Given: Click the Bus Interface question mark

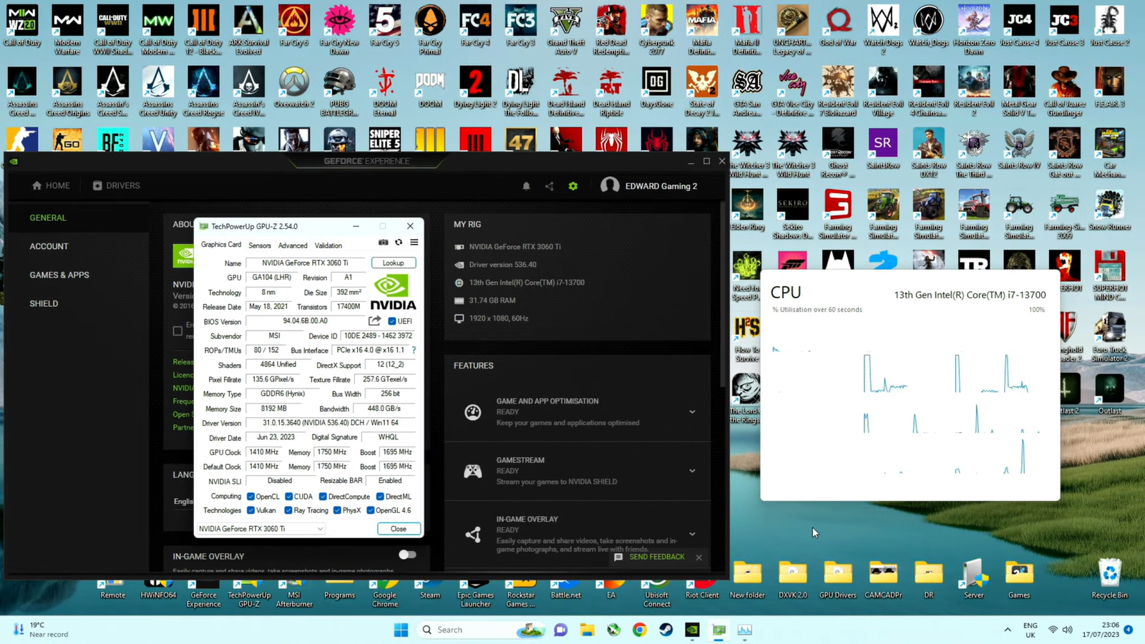Looking at the screenshot, I should tap(414, 351).
